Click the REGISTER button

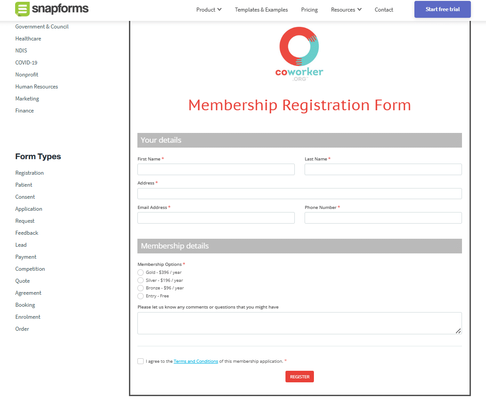coord(299,376)
